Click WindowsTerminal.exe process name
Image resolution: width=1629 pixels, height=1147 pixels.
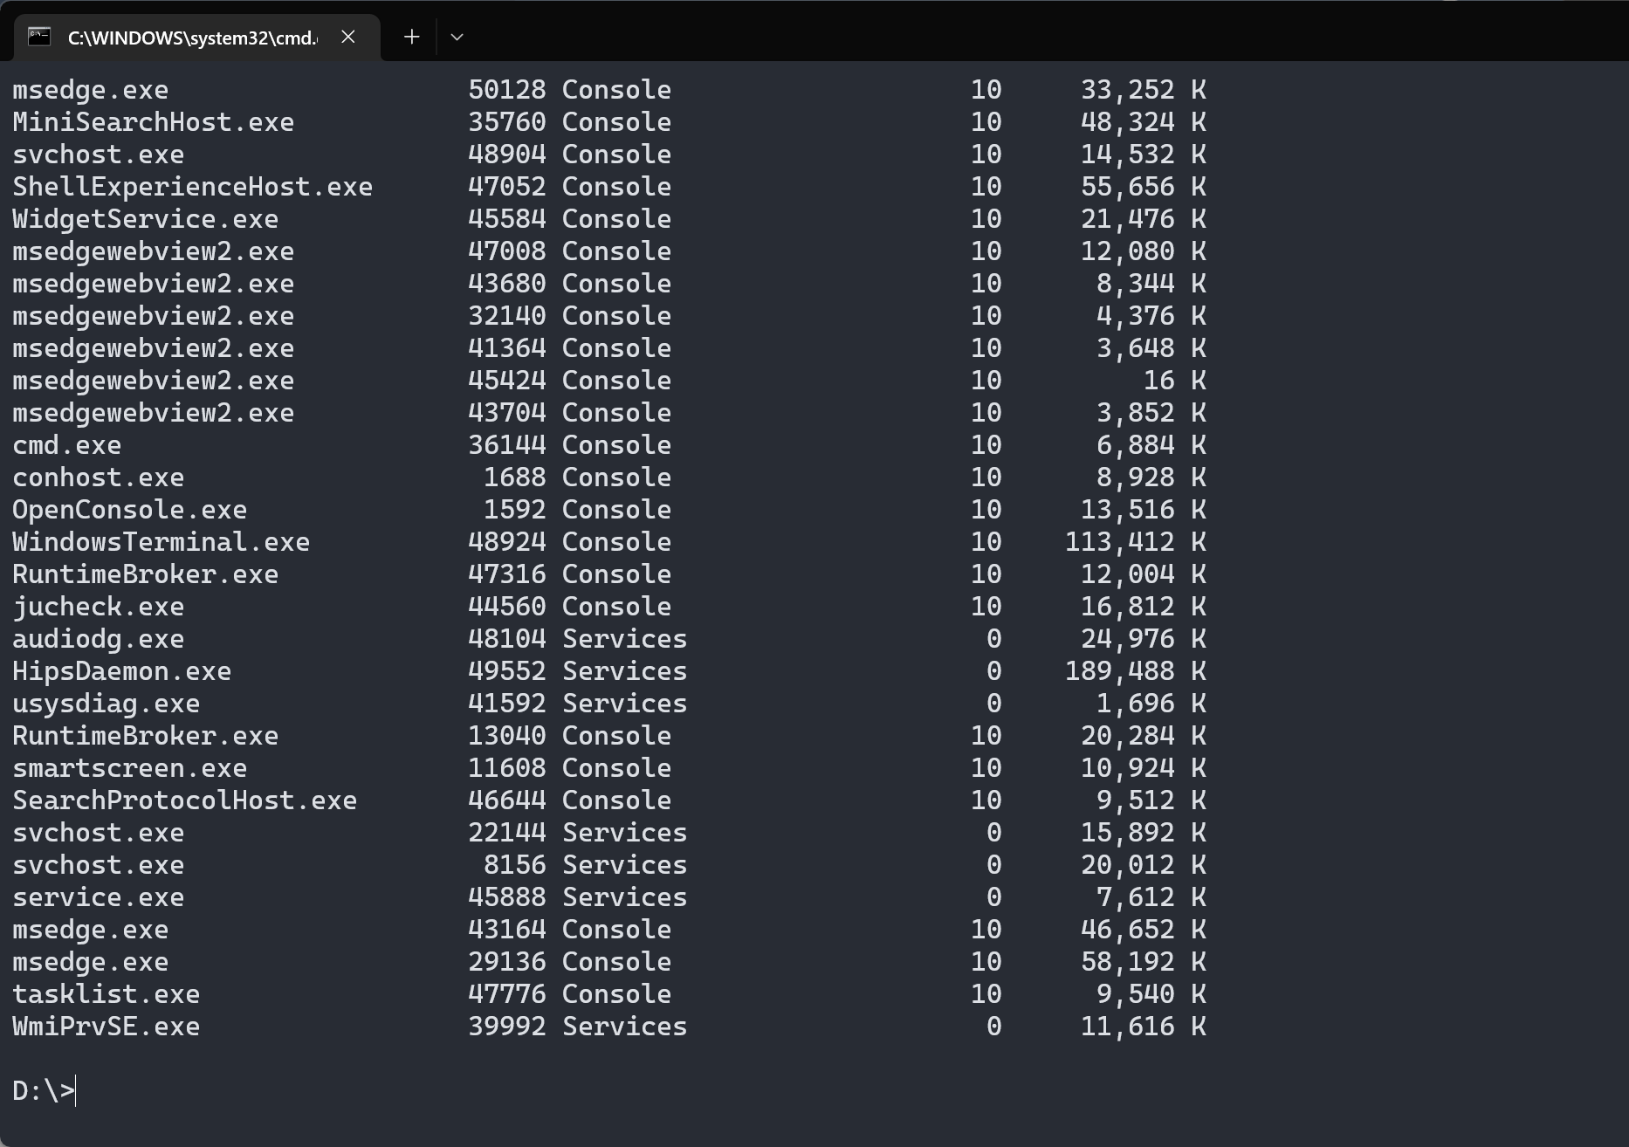[x=162, y=542]
